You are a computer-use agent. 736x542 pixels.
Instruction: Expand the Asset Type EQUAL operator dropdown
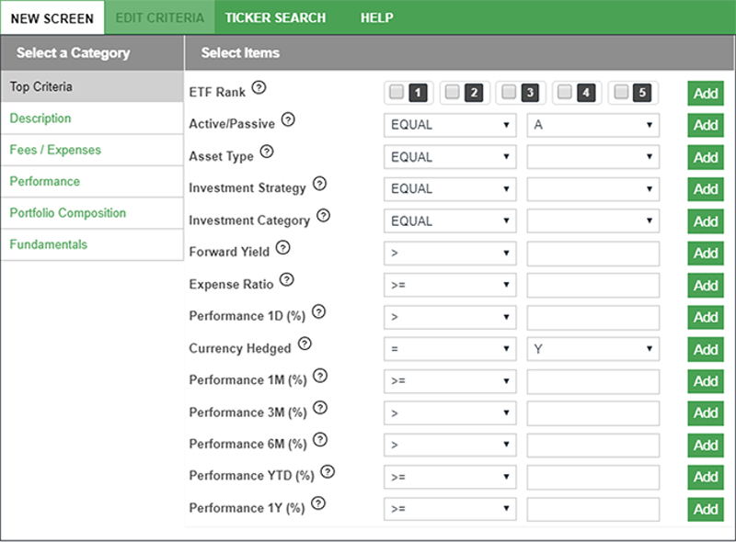450,157
